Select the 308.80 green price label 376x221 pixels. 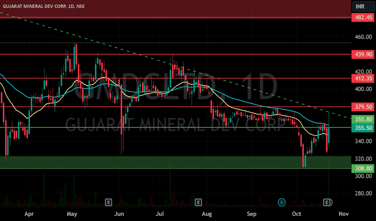(363, 168)
